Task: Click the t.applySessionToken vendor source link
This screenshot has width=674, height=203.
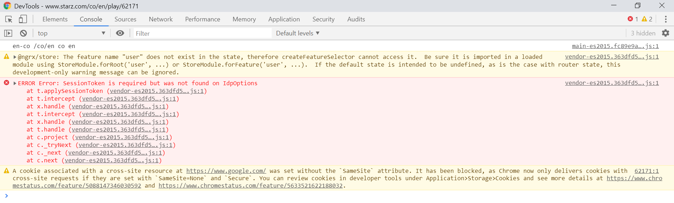Action: [x=157, y=91]
